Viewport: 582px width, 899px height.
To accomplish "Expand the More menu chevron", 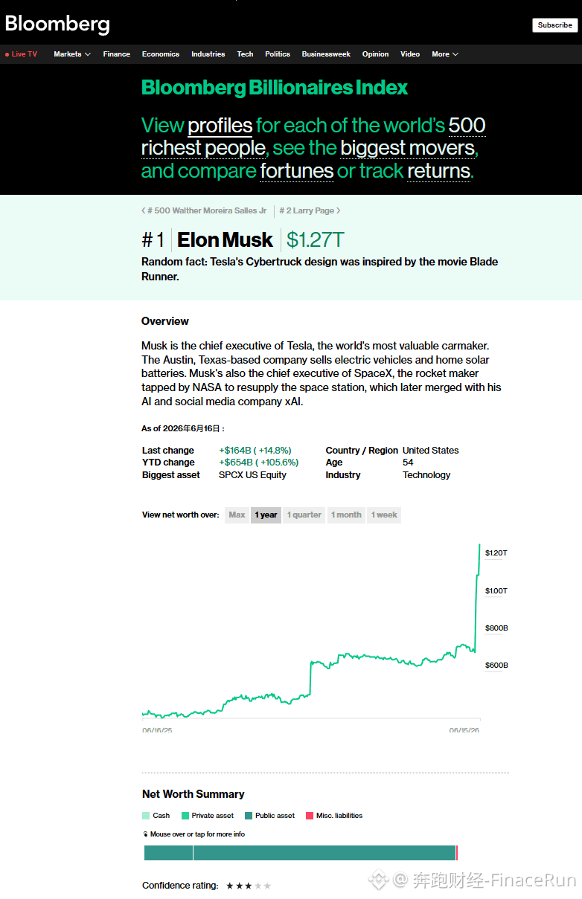I will click(455, 54).
